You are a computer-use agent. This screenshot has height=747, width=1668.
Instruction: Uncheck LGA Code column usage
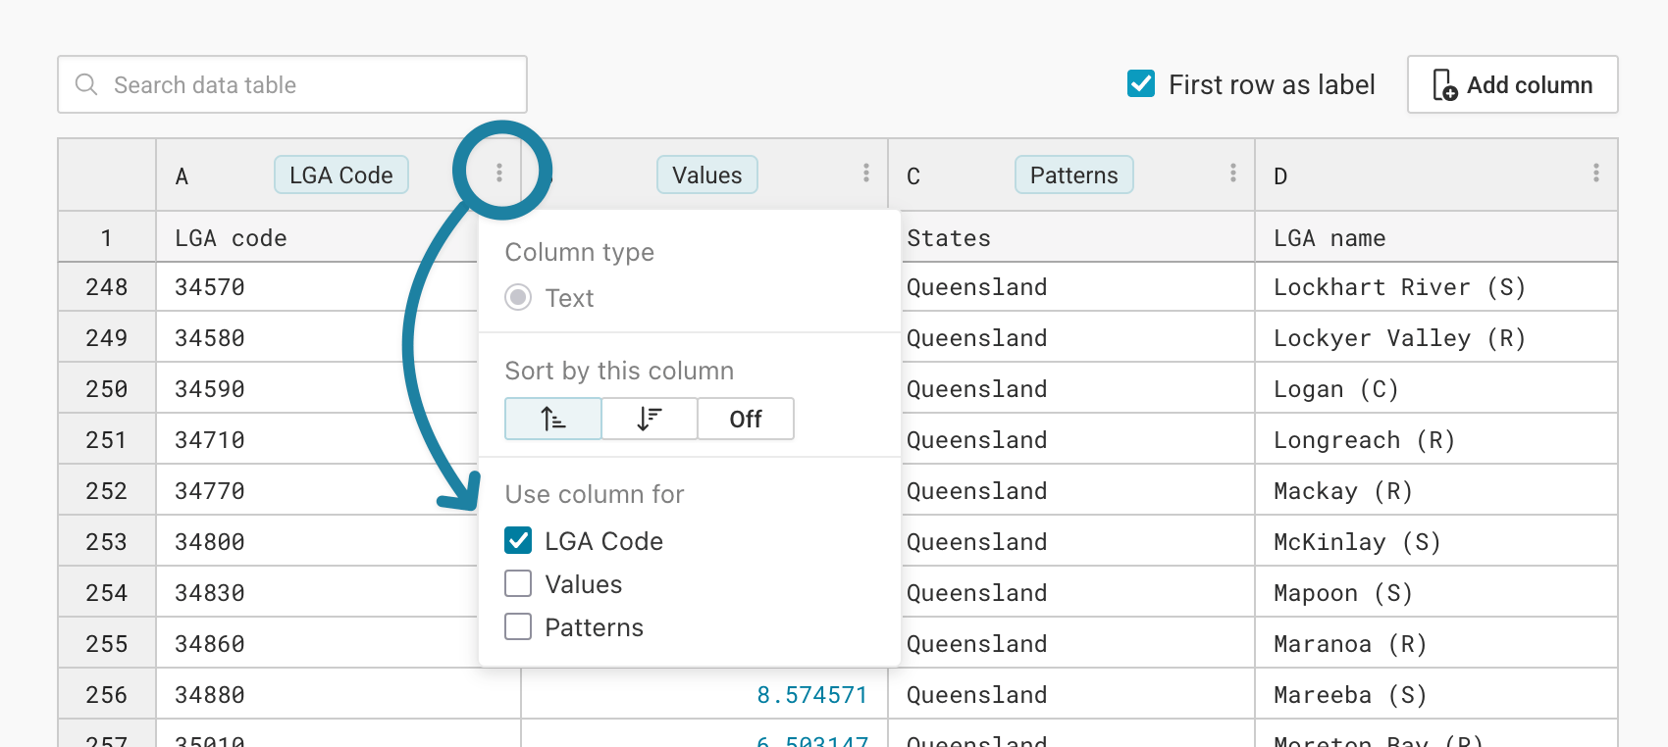[x=518, y=540]
